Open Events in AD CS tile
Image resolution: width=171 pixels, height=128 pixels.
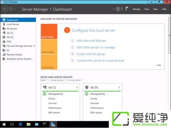point(52,99)
